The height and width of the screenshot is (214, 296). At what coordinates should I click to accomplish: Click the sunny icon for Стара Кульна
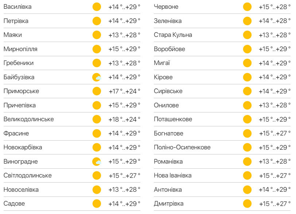pos(247,35)
